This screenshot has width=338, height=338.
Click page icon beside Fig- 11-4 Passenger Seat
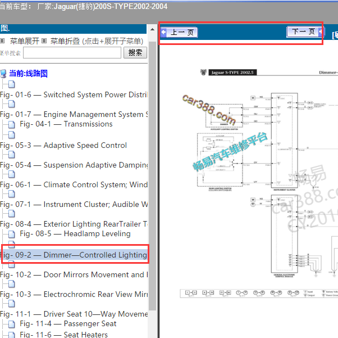pos(12,324)
